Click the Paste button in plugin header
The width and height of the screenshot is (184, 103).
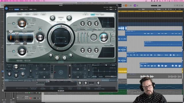pos(26,9)
